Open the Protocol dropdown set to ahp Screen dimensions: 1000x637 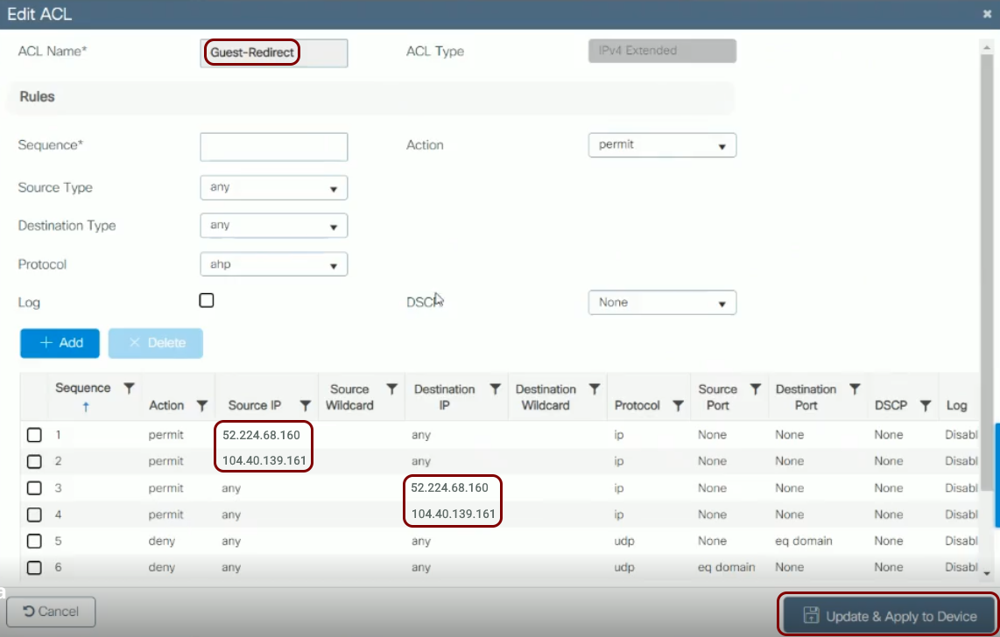point(273,264)
